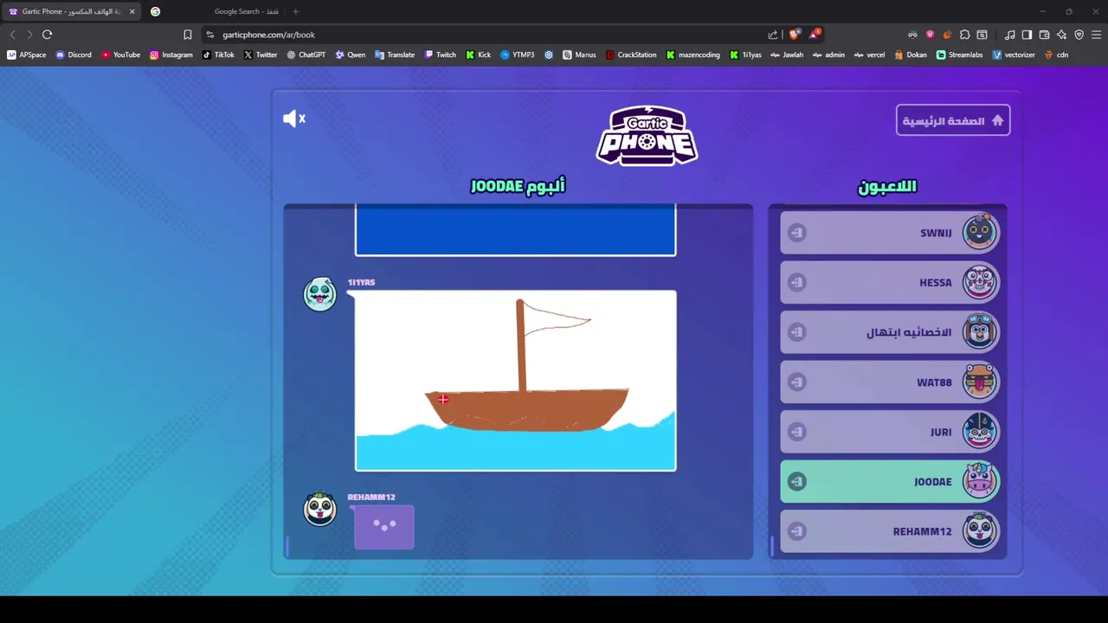Image resolution: width=1108 pixels, height=623 pixels.
Task: Click JURI's player avatar
Action: 980,431
